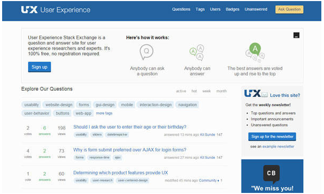Click the 'Anybody can answer' bubbles icon
Viewport: 324px width, 194px height.
point(197,52)
